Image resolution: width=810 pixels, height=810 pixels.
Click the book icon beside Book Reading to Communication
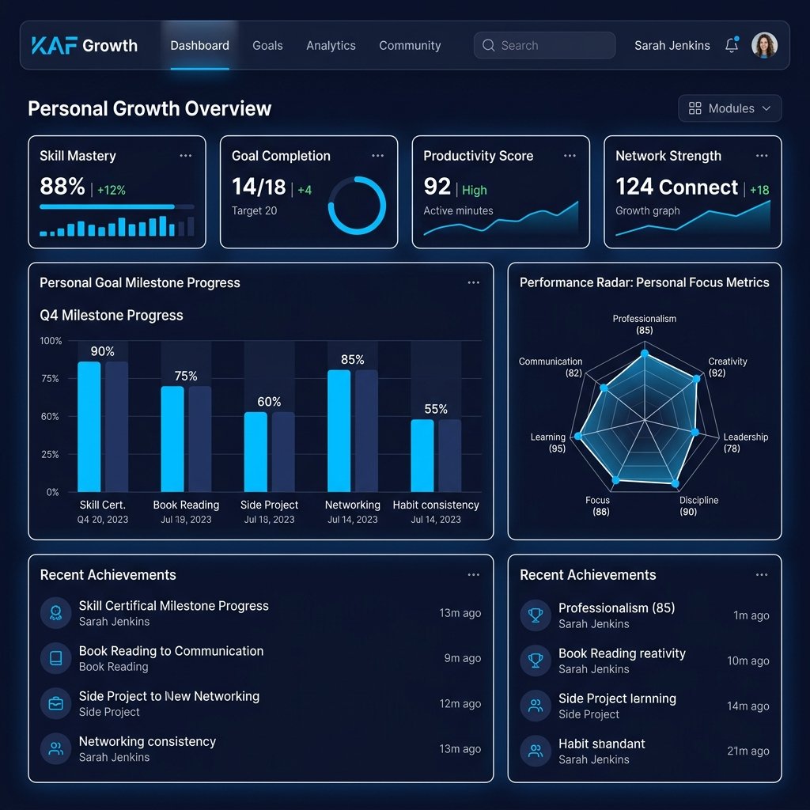tap(56, 658)
